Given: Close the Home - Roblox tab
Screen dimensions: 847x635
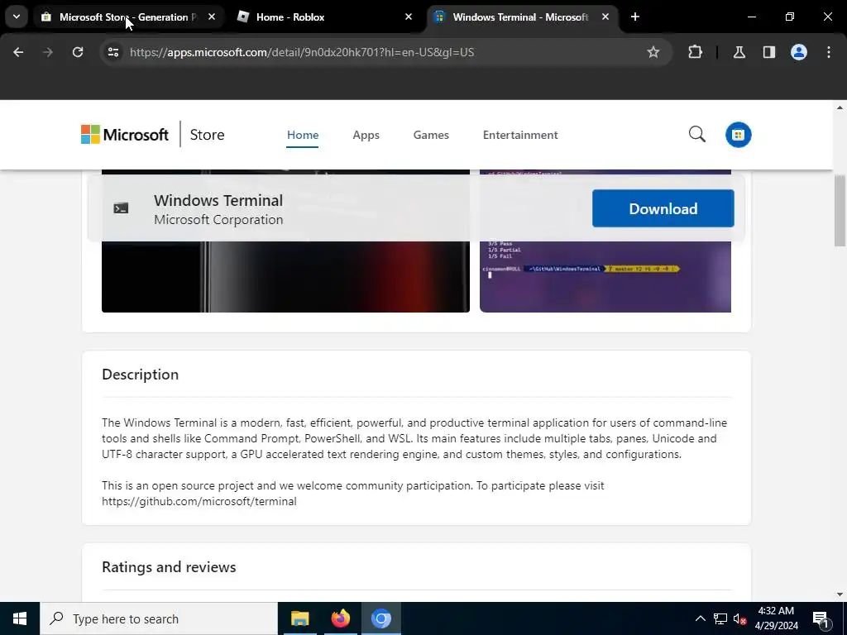Looking at the screenshot, I should [409, 17].
